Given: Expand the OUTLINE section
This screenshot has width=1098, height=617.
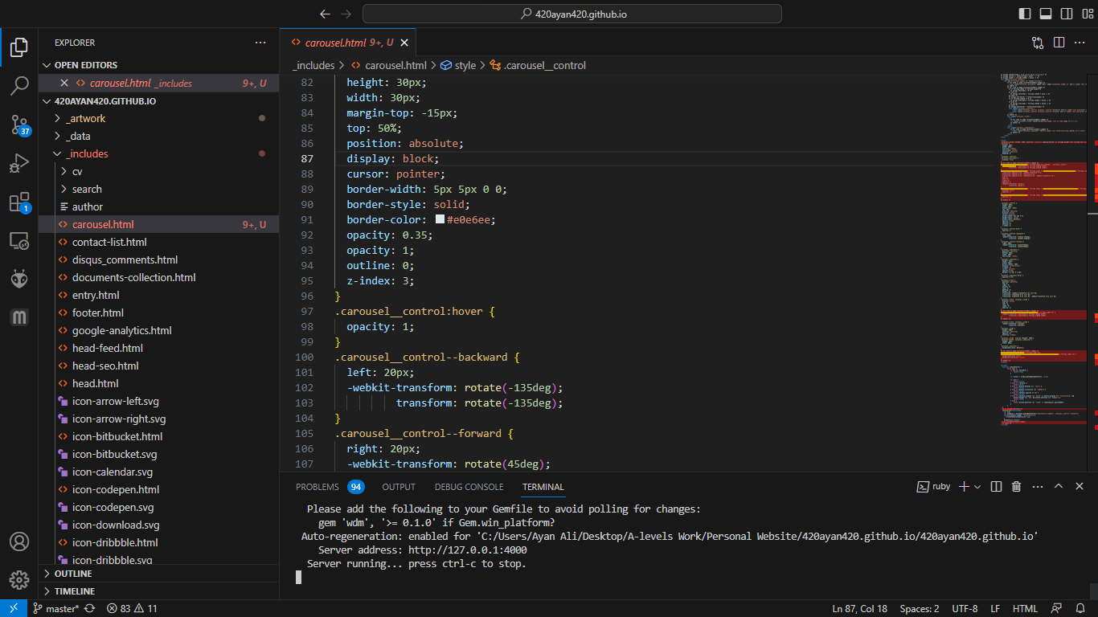Looking at the screenshot, I should (72, 574).
